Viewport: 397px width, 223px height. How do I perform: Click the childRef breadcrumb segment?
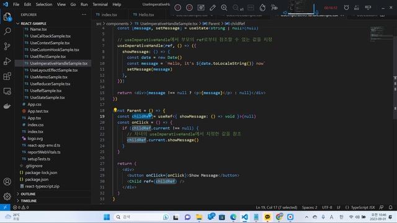(238, 24)
